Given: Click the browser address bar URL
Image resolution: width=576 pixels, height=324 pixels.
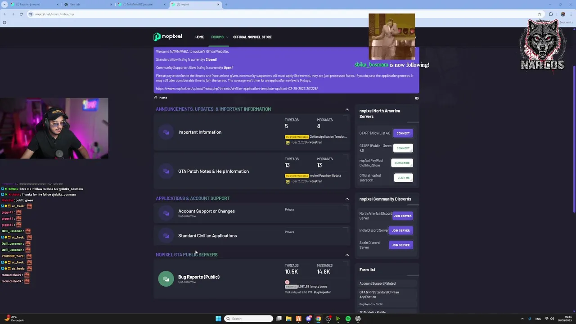Looking at the screenshot, I should point(54,14).
